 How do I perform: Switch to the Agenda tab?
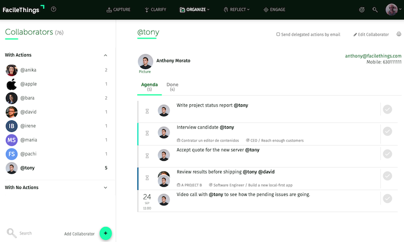pyautogui.click(x=149, y=87)
